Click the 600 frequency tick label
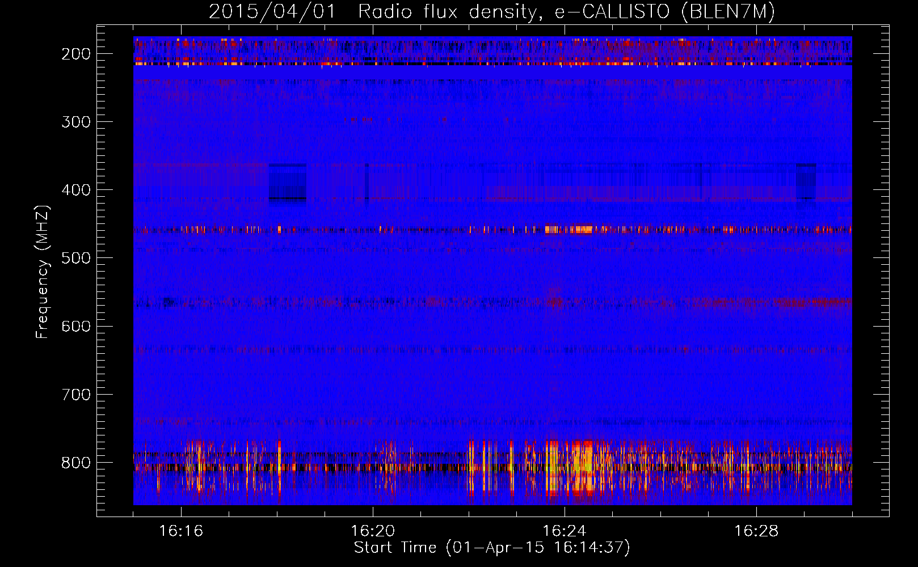Viewport: 918px width, 567px height. pos(76,326)
